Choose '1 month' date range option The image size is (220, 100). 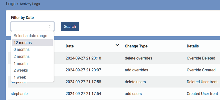33,63
